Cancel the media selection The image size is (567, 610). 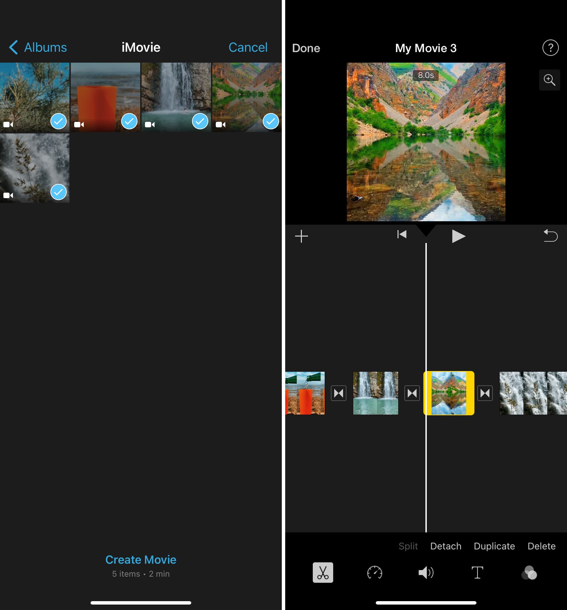point(248,48)
